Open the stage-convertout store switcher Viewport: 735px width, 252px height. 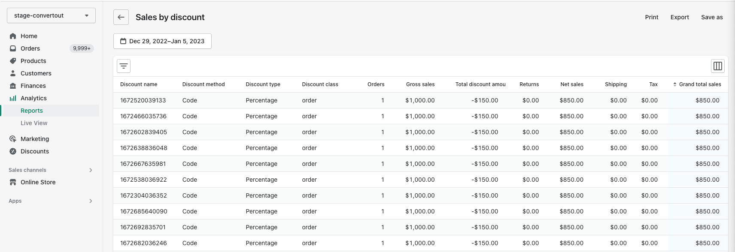[51, 15]
